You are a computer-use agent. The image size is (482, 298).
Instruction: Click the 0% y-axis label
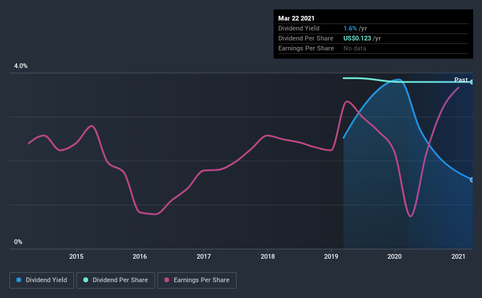pyautogui.click(x=18, y=242)
